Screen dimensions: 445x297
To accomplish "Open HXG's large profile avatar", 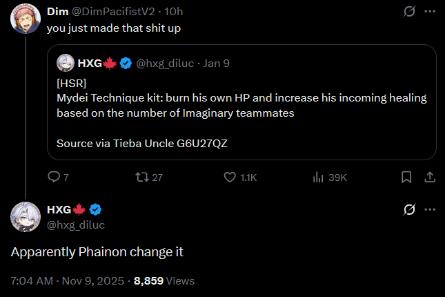I will pyautogui.click(x=24, y=217).
